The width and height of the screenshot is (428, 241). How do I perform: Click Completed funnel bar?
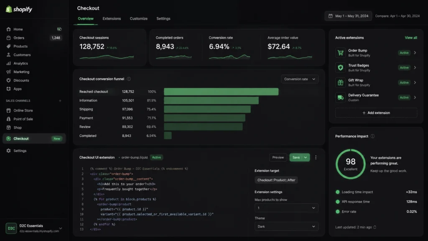168,136
